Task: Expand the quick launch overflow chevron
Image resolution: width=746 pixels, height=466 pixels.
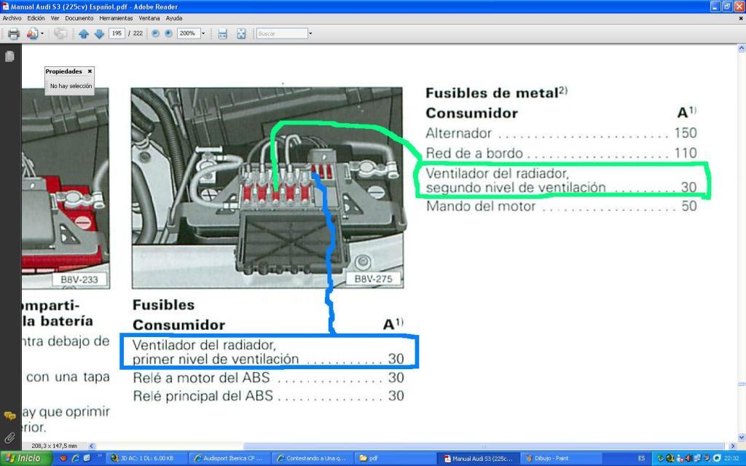Action: 99,457
